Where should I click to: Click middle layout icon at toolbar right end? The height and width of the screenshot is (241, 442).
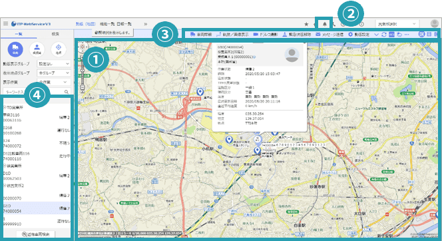[429, 35]
